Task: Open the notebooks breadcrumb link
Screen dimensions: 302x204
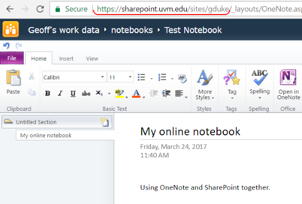Action: coord(132,30)
